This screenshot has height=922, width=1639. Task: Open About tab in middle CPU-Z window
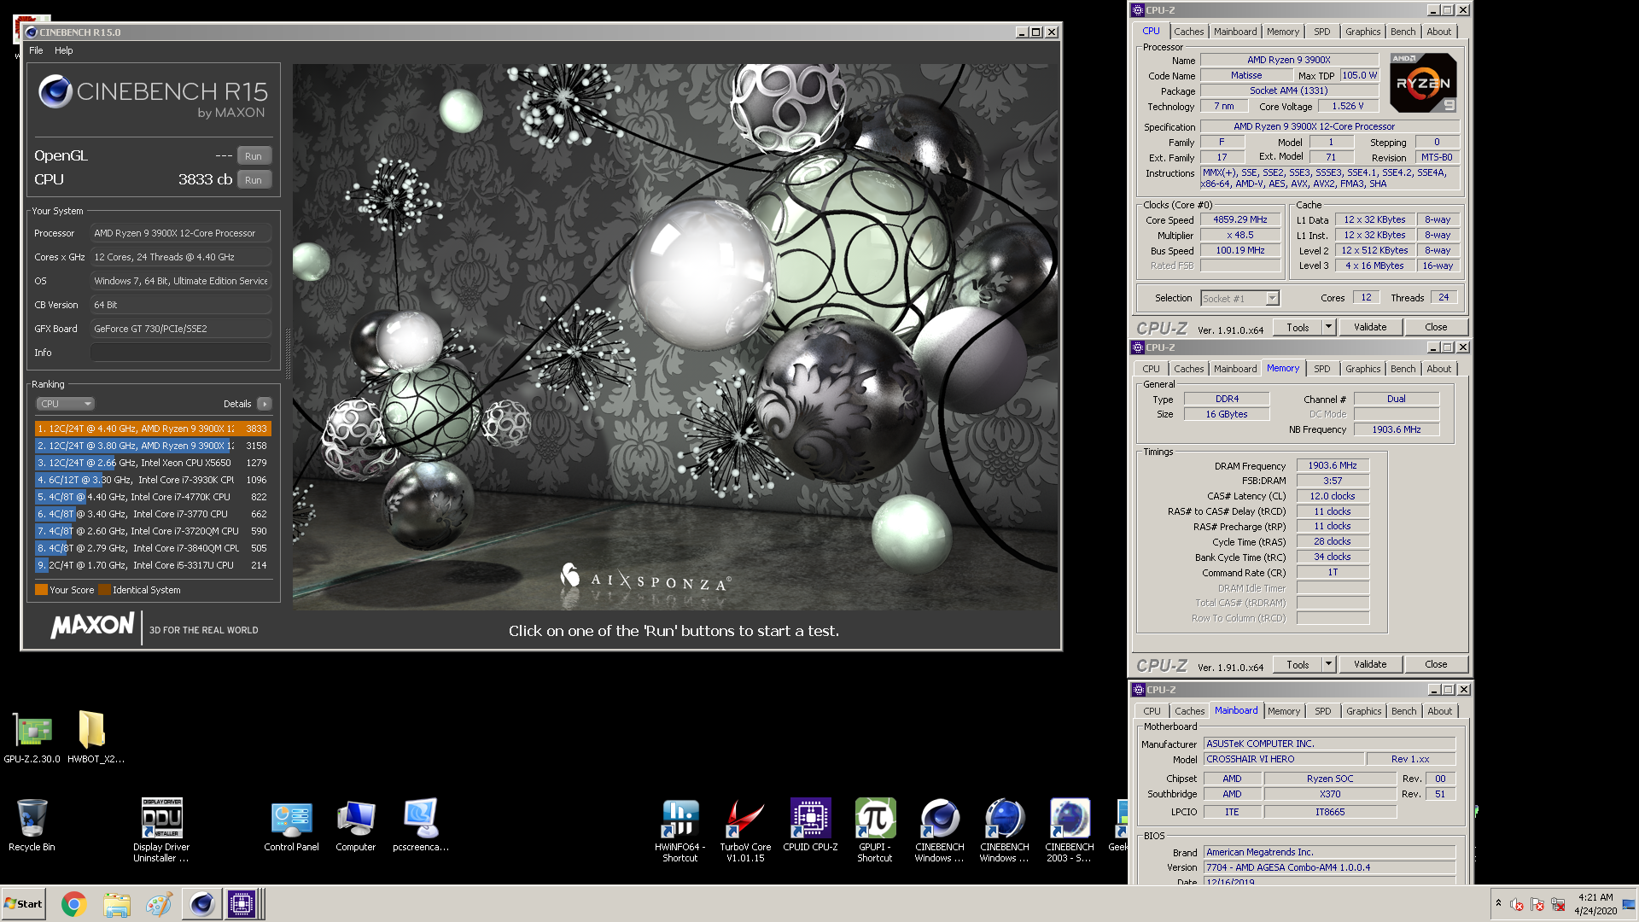1439,369
